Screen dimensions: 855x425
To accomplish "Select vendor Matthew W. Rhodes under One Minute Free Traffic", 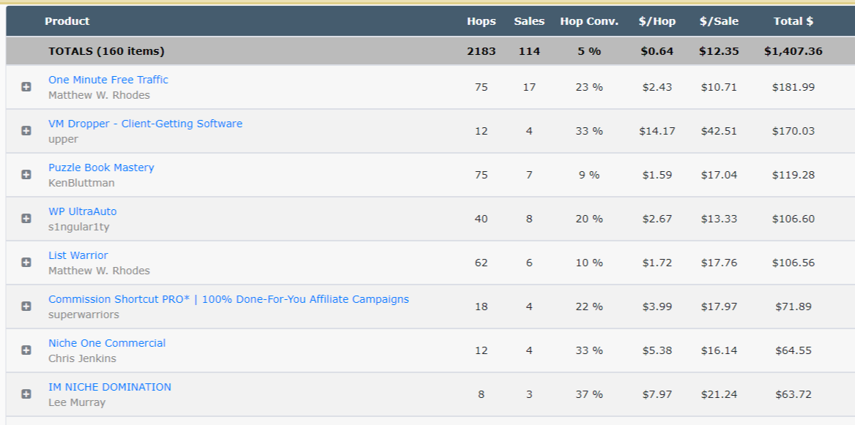I will 99,95.
